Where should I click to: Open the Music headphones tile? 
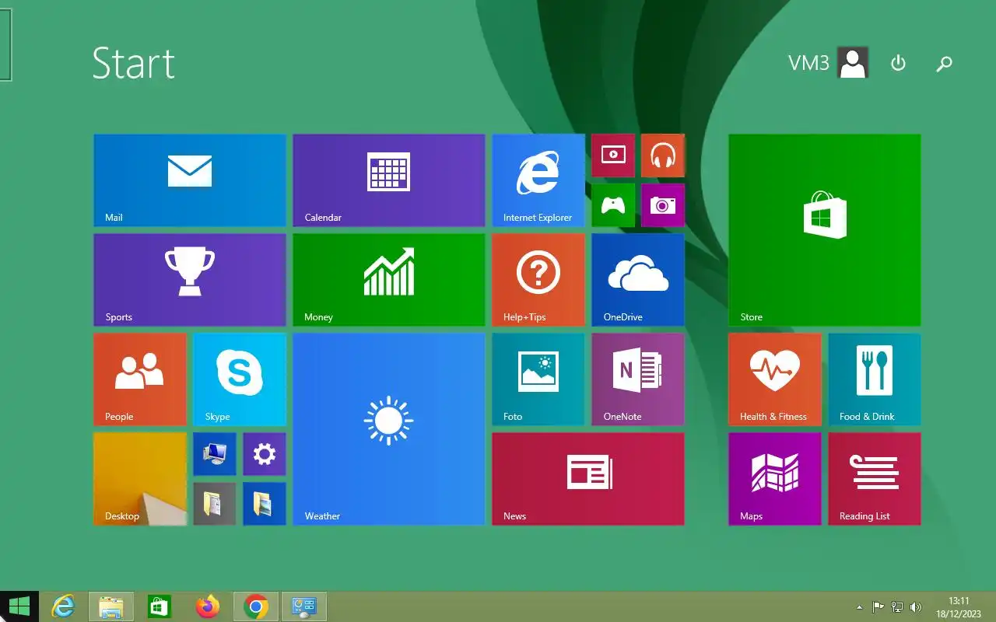coord(663,155)
